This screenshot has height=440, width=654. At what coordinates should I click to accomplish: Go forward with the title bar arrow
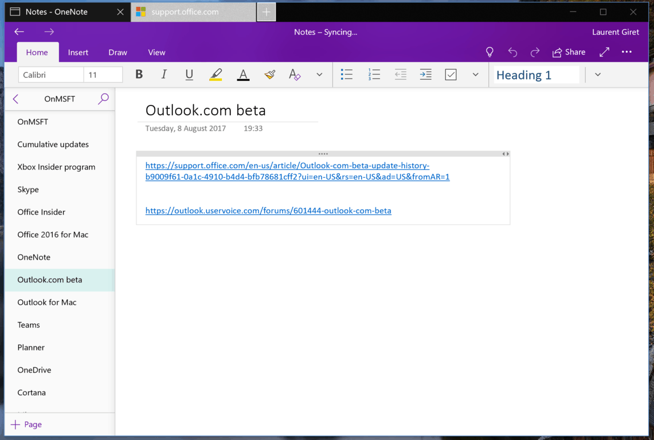pos(49,32)
